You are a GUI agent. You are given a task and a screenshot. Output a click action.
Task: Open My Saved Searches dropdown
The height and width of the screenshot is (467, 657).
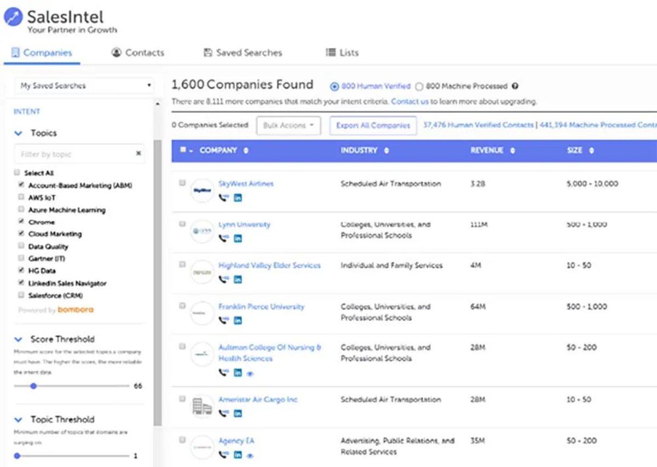tap(84, 85)
